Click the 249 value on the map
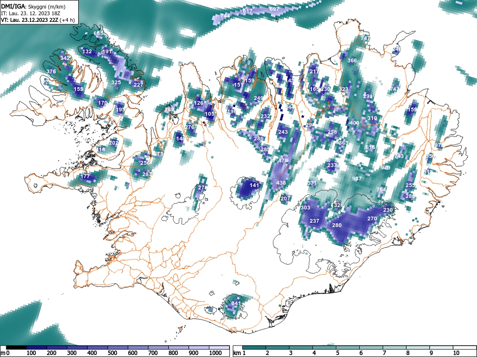The height and width of the screenshot is (357, 477). pos(259,98)
